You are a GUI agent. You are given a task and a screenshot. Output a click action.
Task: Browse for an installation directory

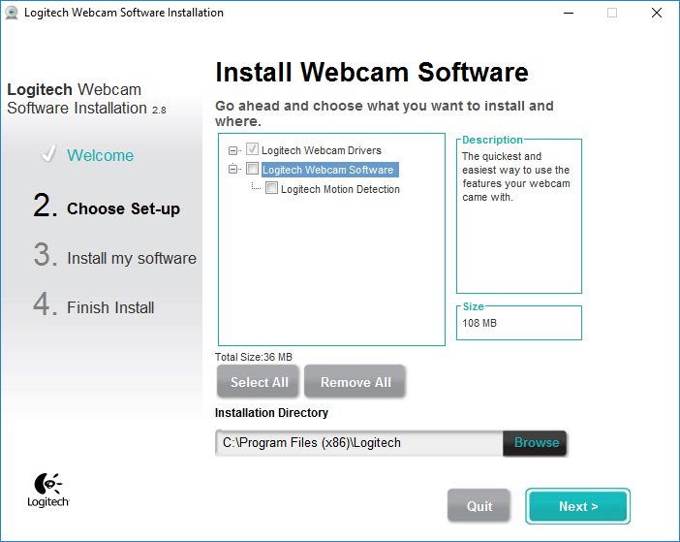click(x=536, y=443)
